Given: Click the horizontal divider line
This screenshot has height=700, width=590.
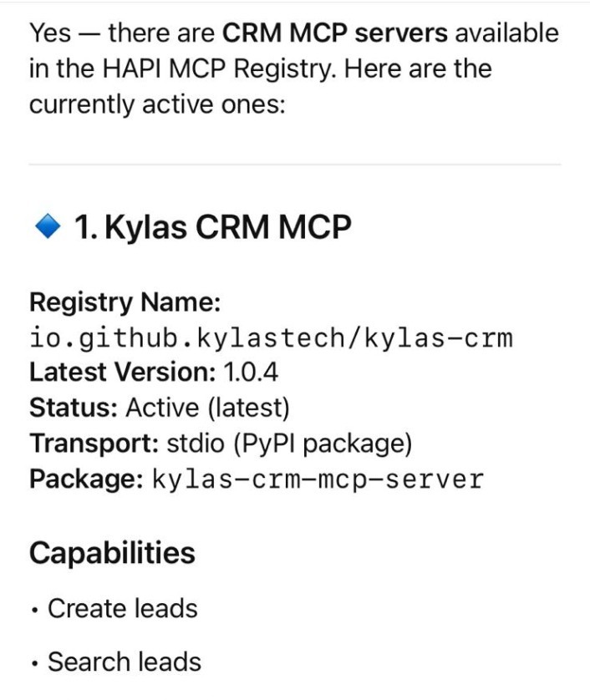Looking at the screenshot, I should [x=295, y=165].
